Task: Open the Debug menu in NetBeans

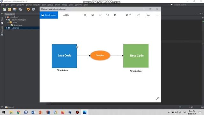Action: pos(50,5)
